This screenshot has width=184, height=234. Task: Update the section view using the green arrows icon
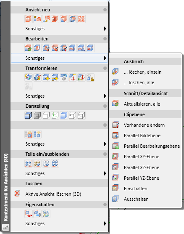pos(29,48)
